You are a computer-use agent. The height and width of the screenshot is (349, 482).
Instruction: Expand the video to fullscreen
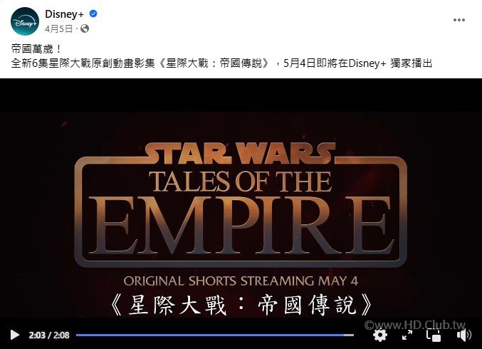click(407, 335)
